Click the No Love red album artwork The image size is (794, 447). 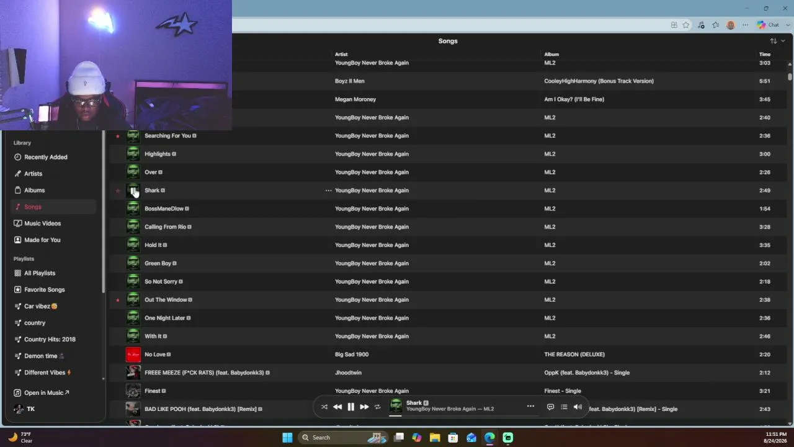(x=133, y=354)
